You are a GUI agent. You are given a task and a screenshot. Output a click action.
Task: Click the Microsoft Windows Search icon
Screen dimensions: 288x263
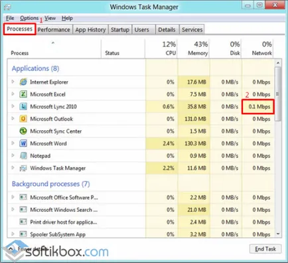23,209
